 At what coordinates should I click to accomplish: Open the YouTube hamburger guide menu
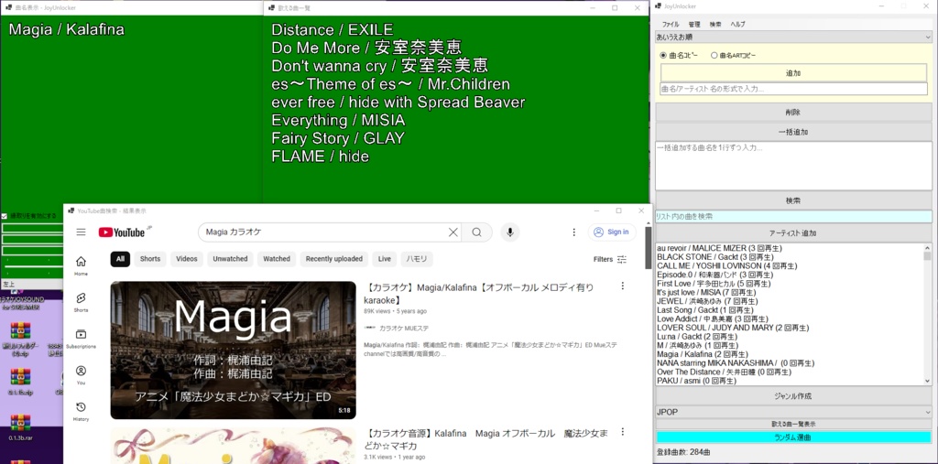(81, 232)
